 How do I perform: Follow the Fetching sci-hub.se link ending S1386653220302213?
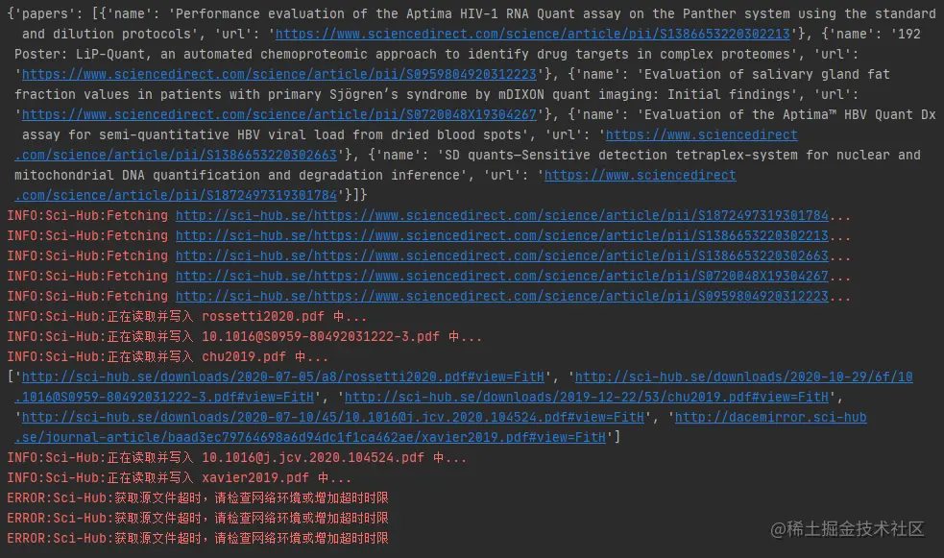pyautogui.click(x=502, y=236)
